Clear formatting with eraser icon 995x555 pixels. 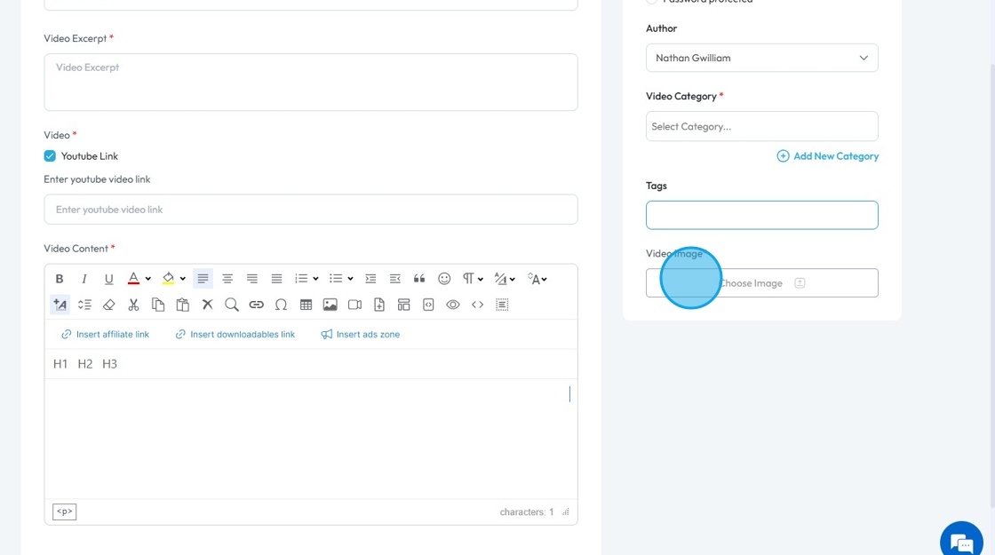click(x=108, y=305)
